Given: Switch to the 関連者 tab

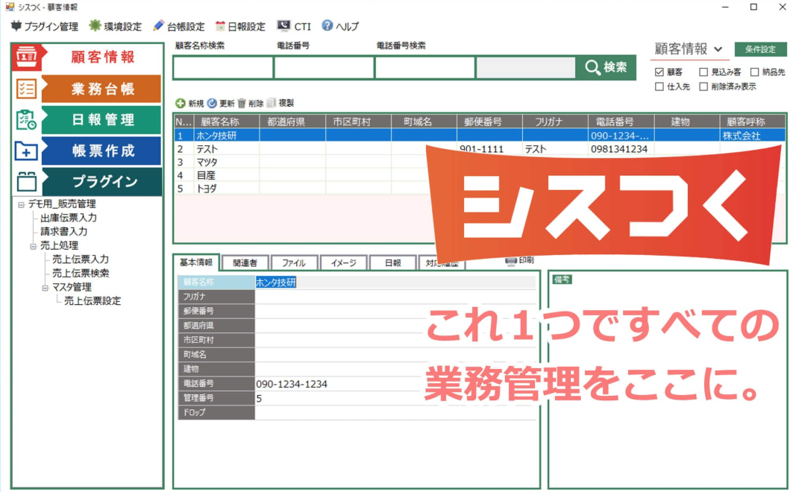Looking at the screenshot, I should (244, 263).
